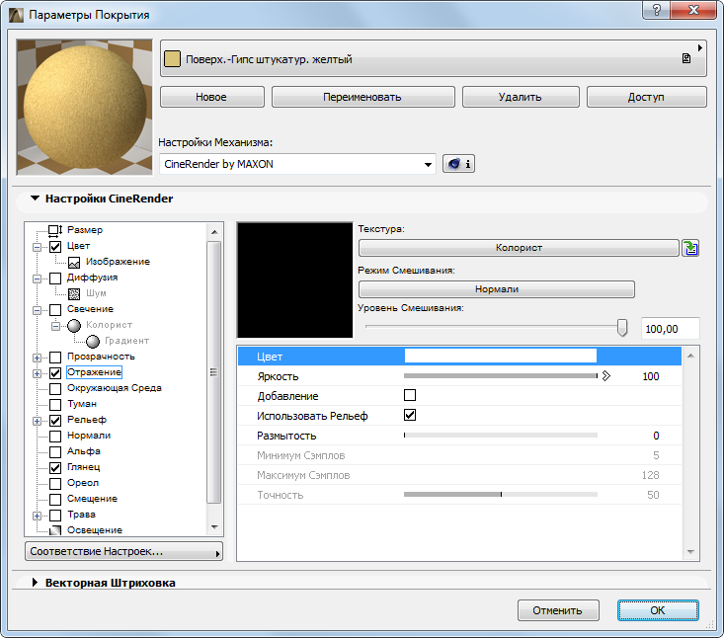Screen dimensions: 724x638
Task: Expand the Прозрачность tree node
Action: point(37,358)
